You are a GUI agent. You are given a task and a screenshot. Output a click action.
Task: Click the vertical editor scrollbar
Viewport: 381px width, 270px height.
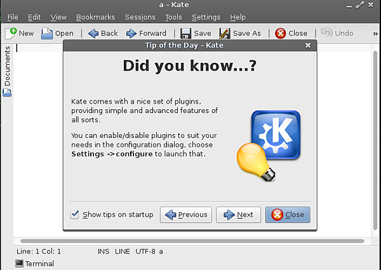tap(375, 140)
